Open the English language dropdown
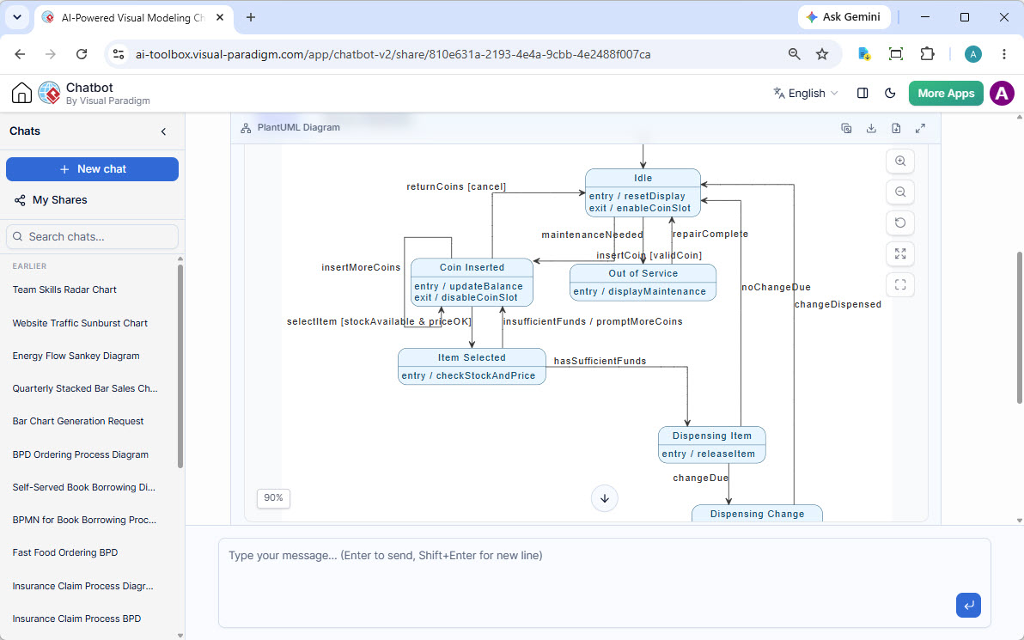Image resolution: width=1024 pixels, height=640 pixels. point(805,94)
